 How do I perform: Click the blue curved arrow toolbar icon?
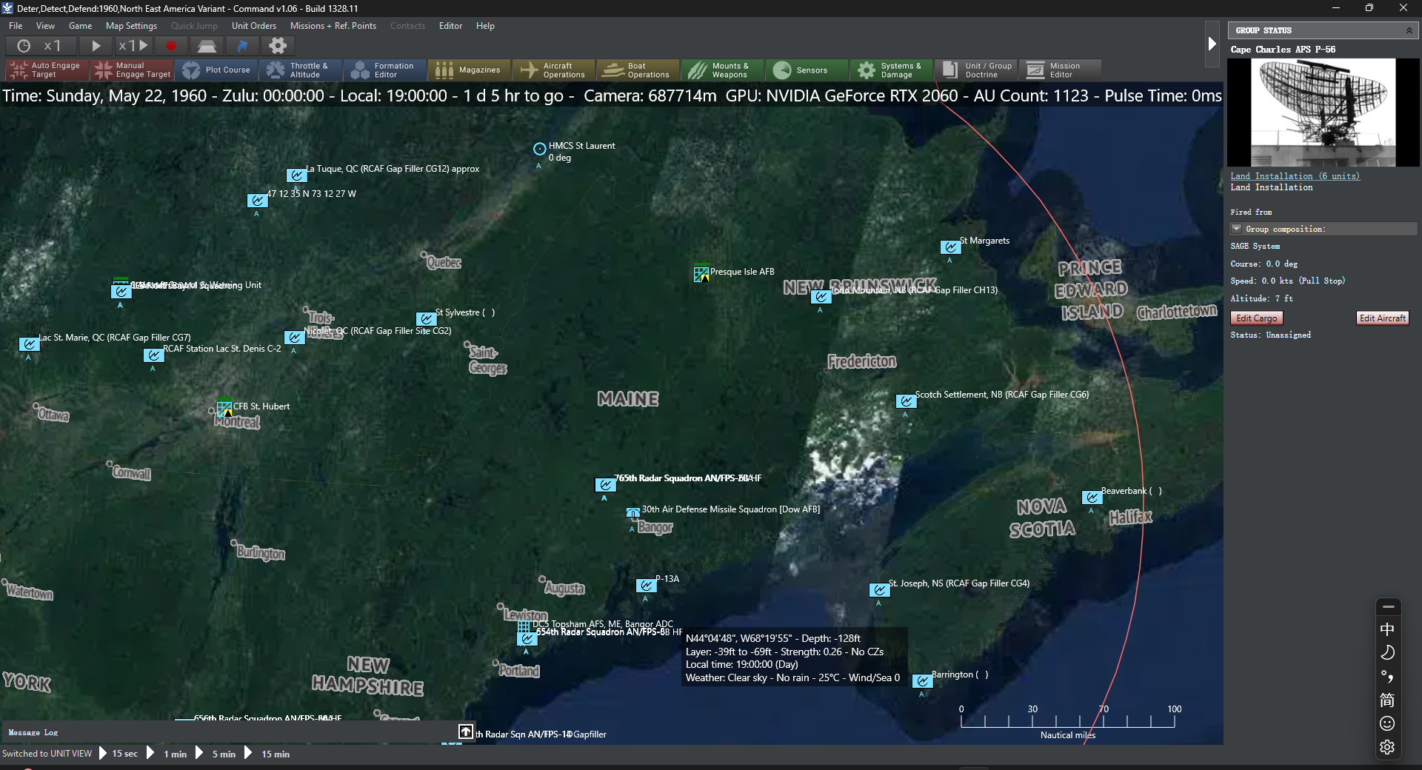(242, 46)
